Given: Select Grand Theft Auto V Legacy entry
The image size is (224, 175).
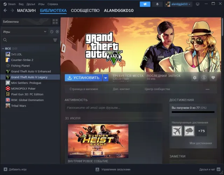Looking at the screenshot, I should pyautogui.click(x=30, y=77).
